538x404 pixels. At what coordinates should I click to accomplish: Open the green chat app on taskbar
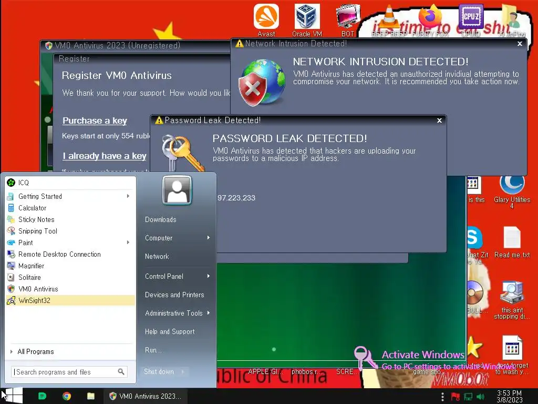pyautogui.click(x=42, y=396)
